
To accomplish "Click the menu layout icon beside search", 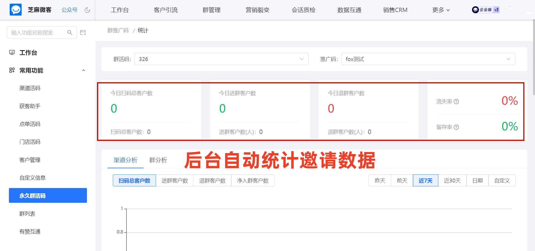I will click(x=83, y=33).
